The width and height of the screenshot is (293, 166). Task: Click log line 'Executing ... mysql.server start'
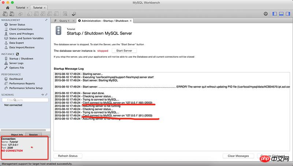point(104,77)
